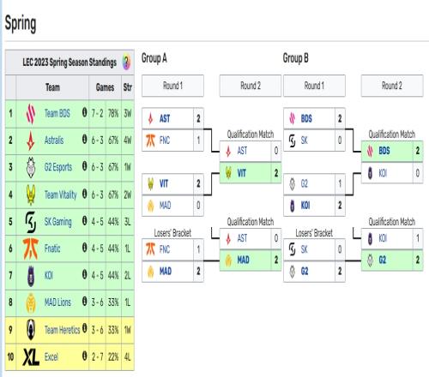Click the G2 Esports logo in standings
The height and width of the screenshot is (377, 429).
pos(31,167)
